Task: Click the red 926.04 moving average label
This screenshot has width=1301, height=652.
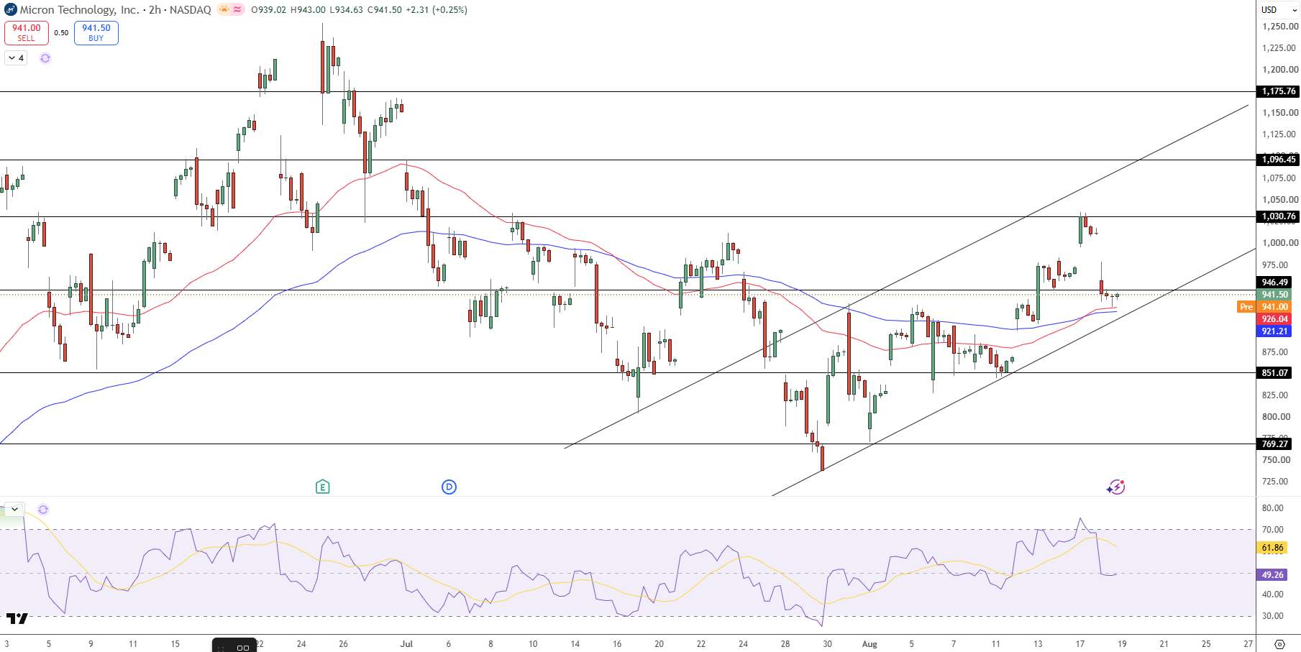Action: pyautogui.click(x=1274, y=319)
